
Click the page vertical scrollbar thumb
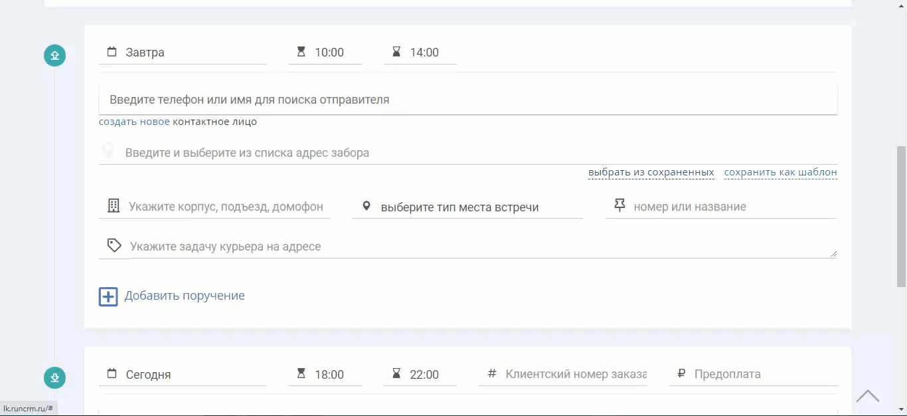902,217
